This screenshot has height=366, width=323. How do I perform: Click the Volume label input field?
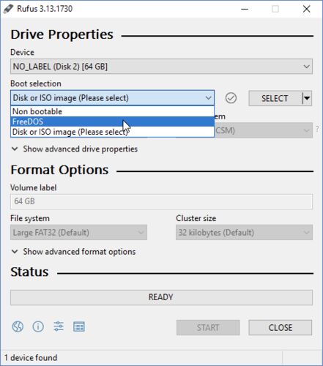(x=161, y=201)
